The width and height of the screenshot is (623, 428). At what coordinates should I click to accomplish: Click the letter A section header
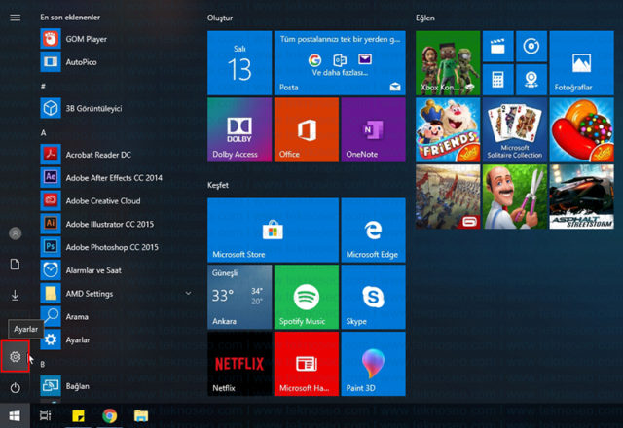43,132
